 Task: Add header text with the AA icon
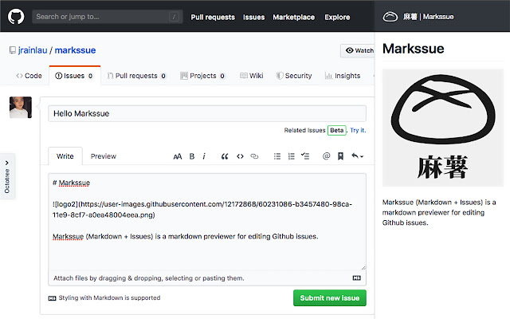178,156
